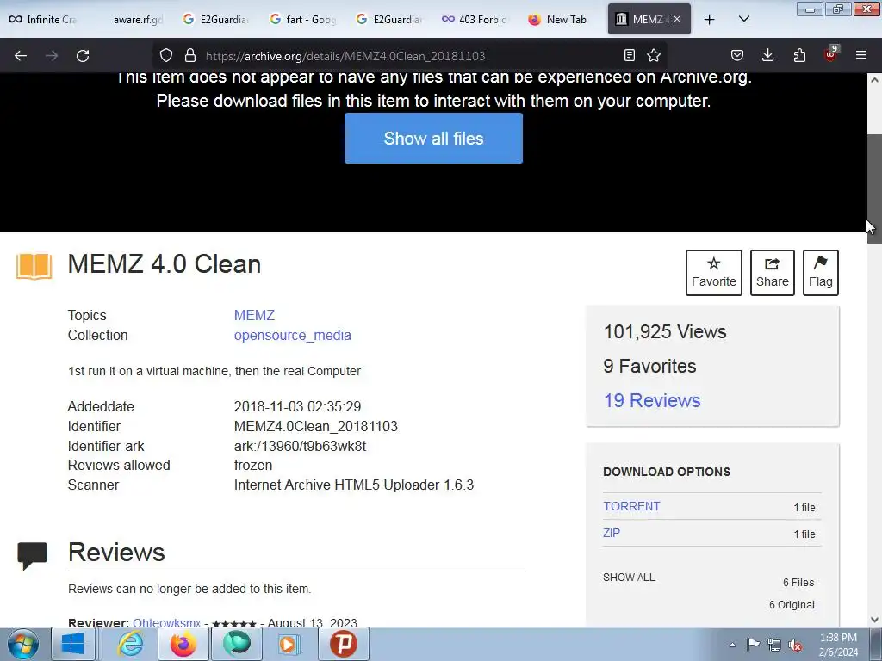Switch to the first E2Guardian tab
Screen dimensions: 882x661
tap(216, 20)
